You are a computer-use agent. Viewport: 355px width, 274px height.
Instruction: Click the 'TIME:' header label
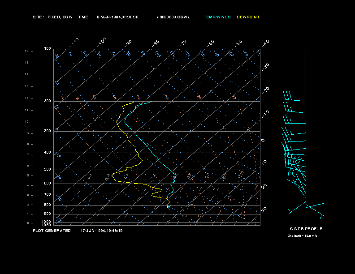[84, 17]
